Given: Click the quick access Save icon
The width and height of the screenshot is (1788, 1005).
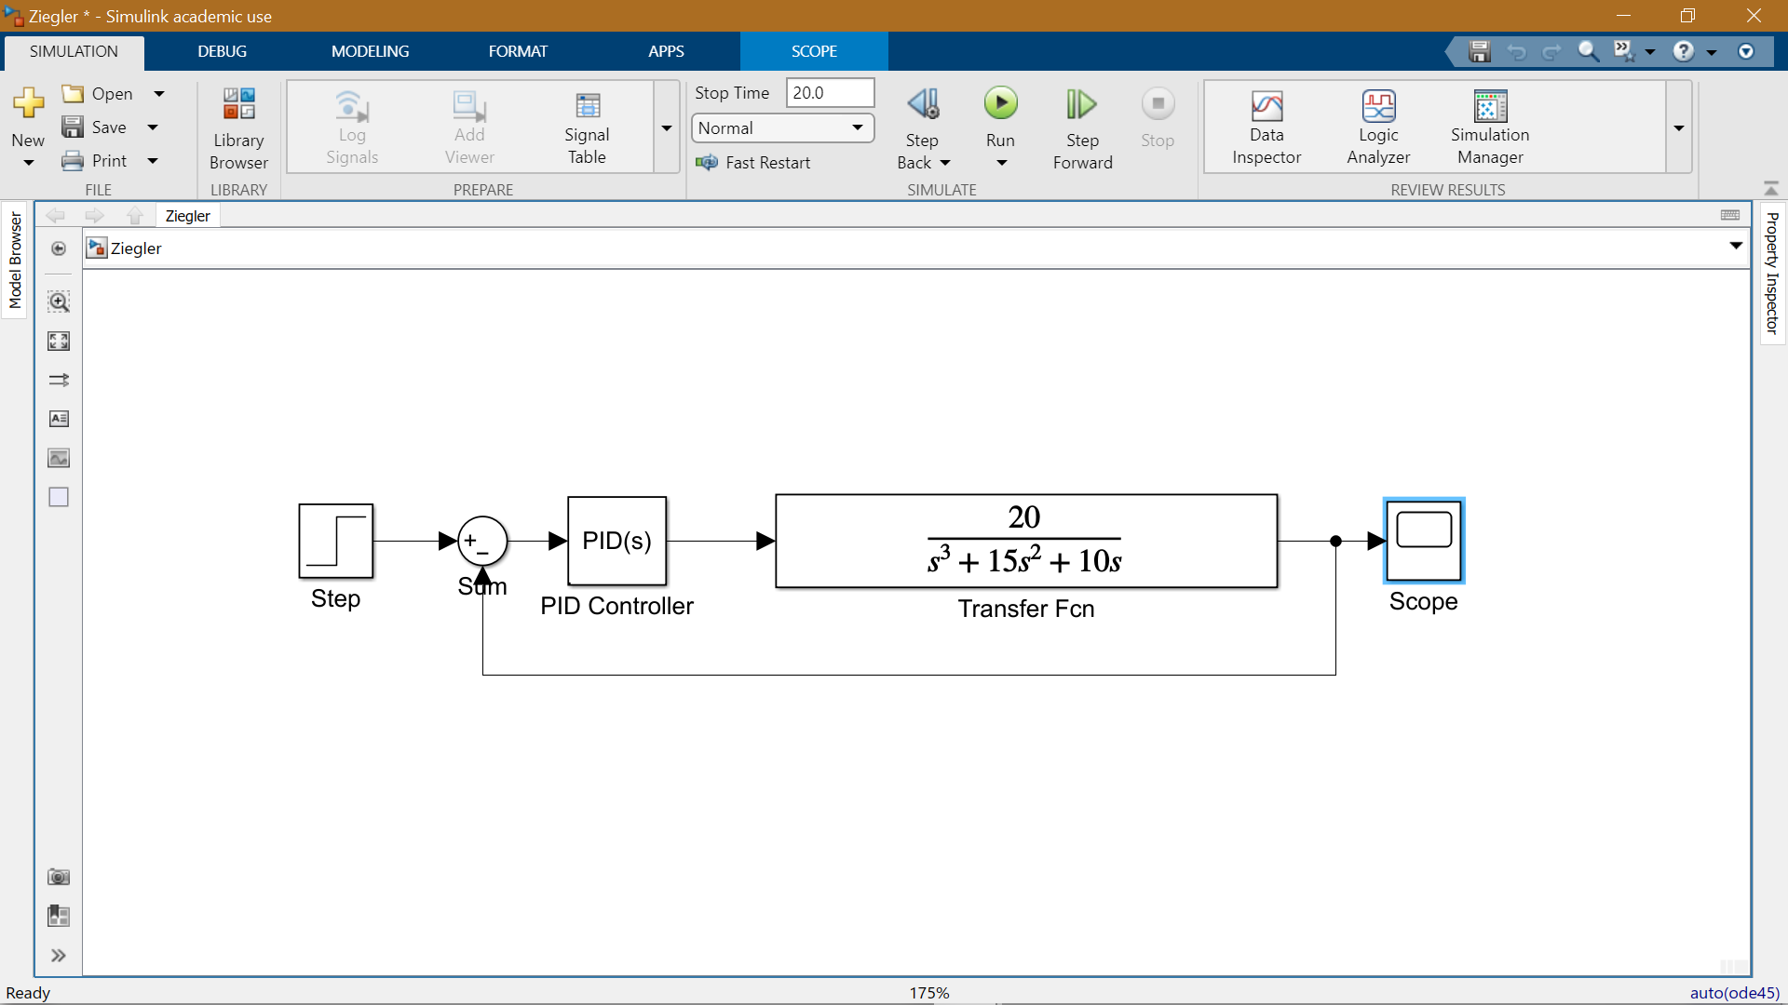Looking at the screenshot, I should click(x=1480, y=51).
